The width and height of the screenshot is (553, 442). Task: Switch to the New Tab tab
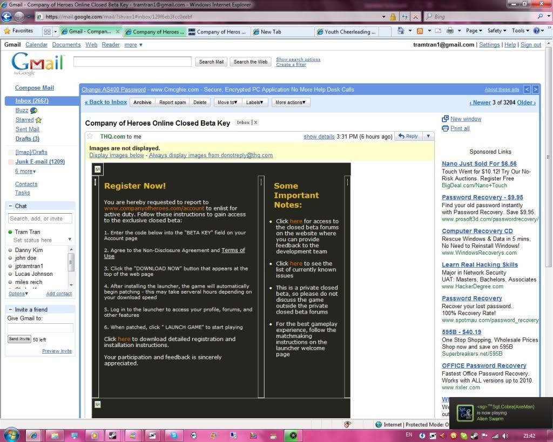point(282,32)
